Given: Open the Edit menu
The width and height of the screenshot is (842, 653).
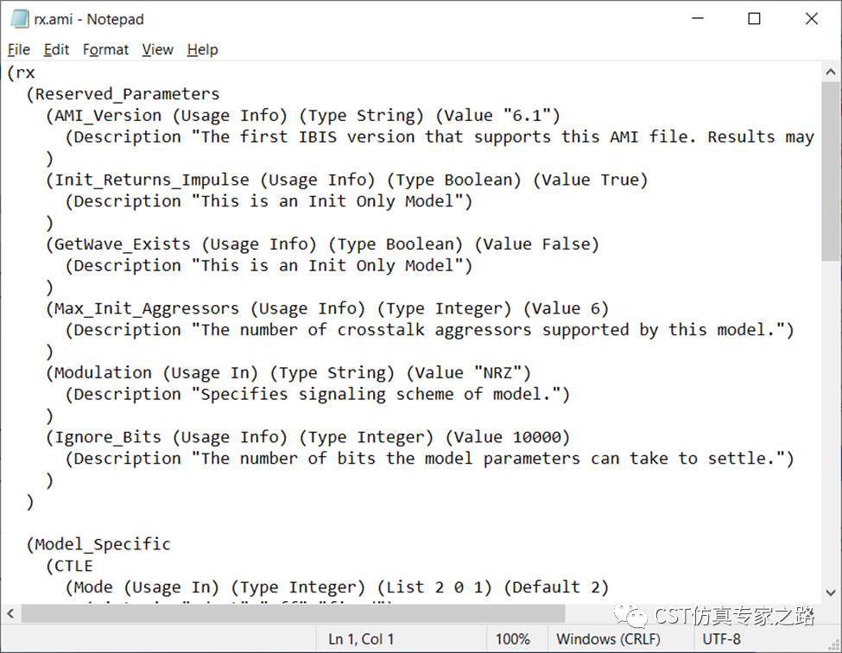Looking at the screenshot, I should click(56, 50).
